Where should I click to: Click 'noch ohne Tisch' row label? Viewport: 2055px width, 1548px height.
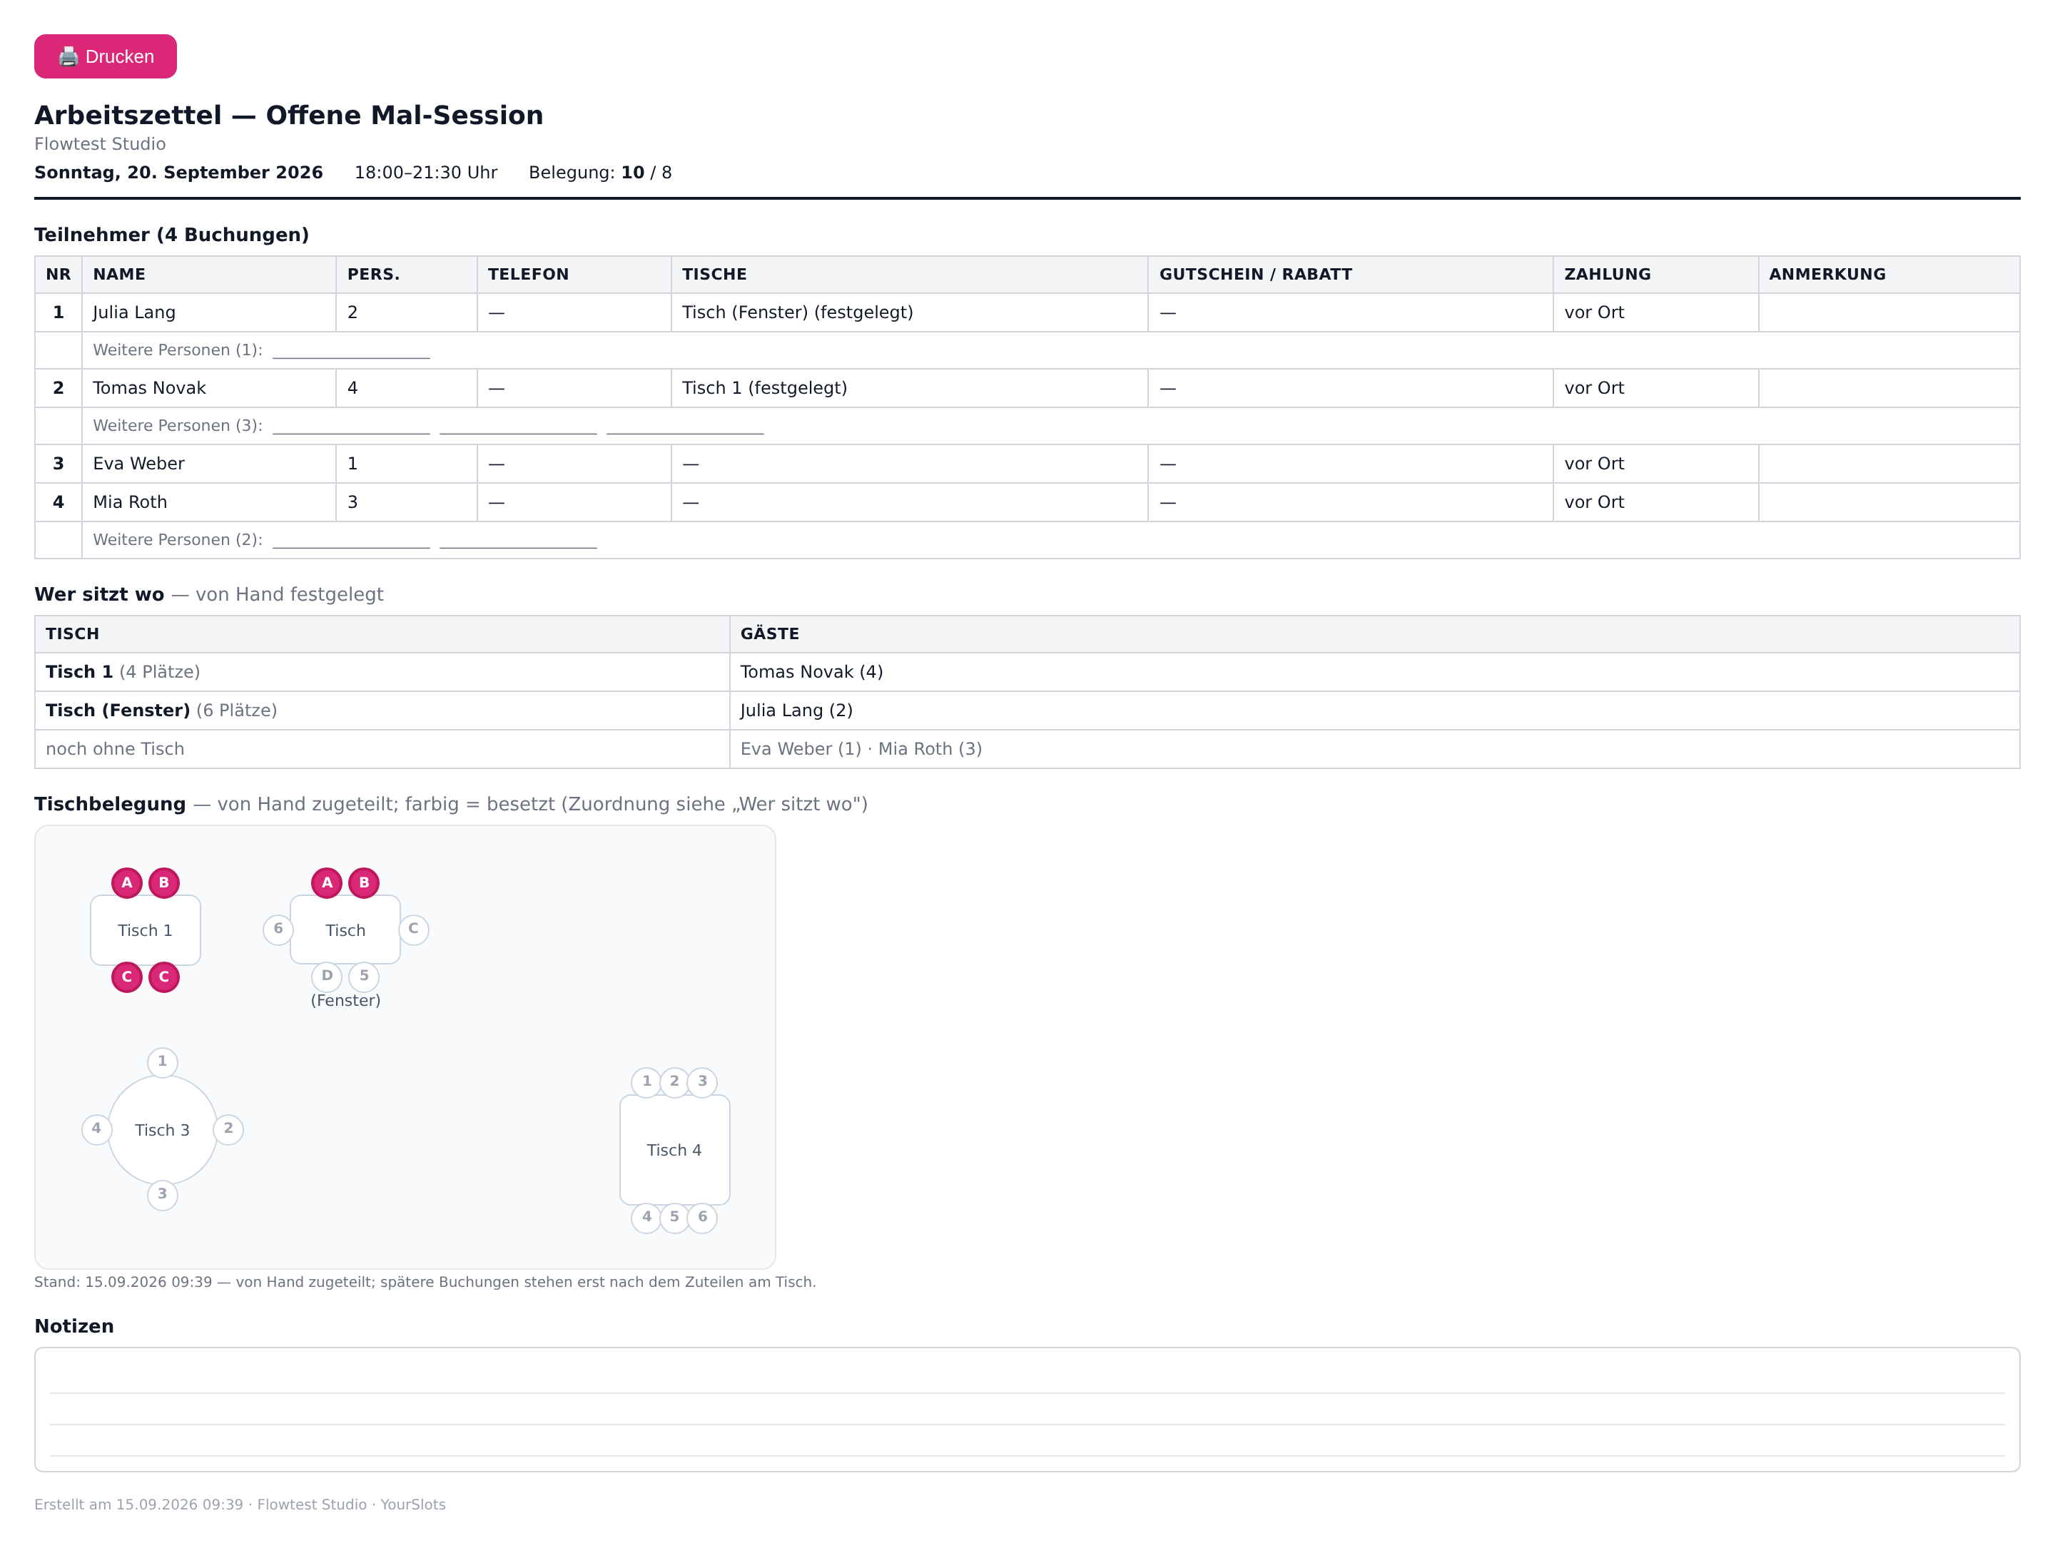(115, 748)
